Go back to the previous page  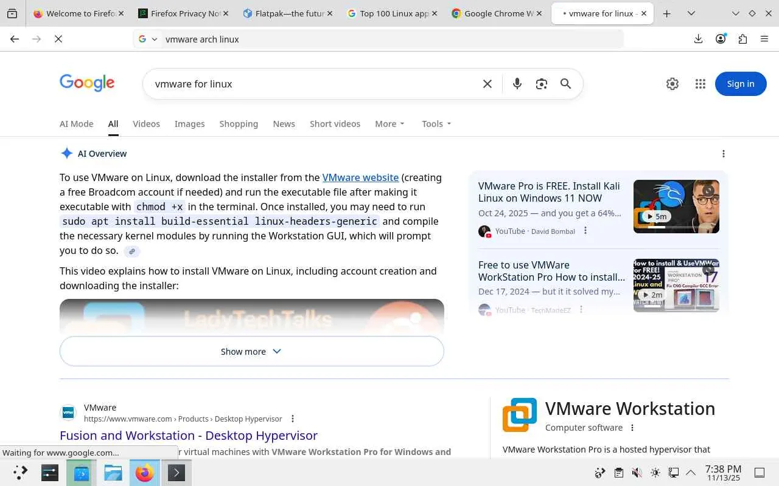pos(15,39)
